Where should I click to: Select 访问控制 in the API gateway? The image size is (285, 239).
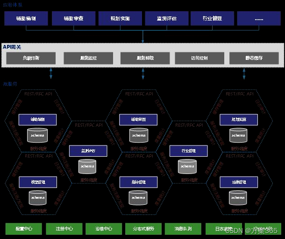coord(199,58)
